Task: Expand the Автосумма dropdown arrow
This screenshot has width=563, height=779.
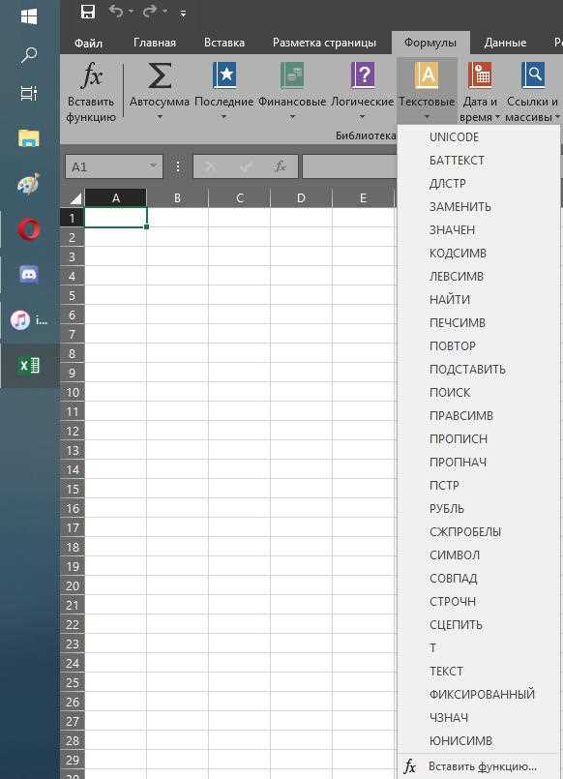Action: (x=160, y=117)
